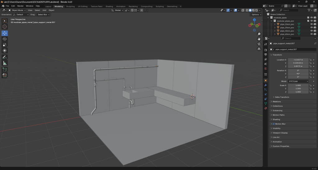This screenshot has height=170, width=318.
Task: Select the Measure tool
Action: pos(5,63)
